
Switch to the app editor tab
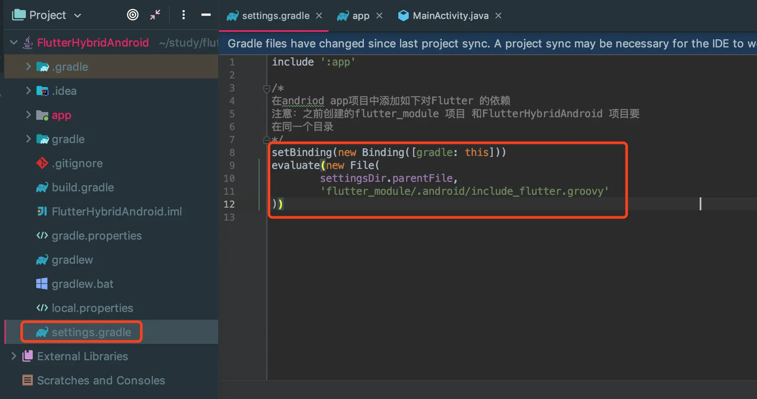tap(361, 16)
